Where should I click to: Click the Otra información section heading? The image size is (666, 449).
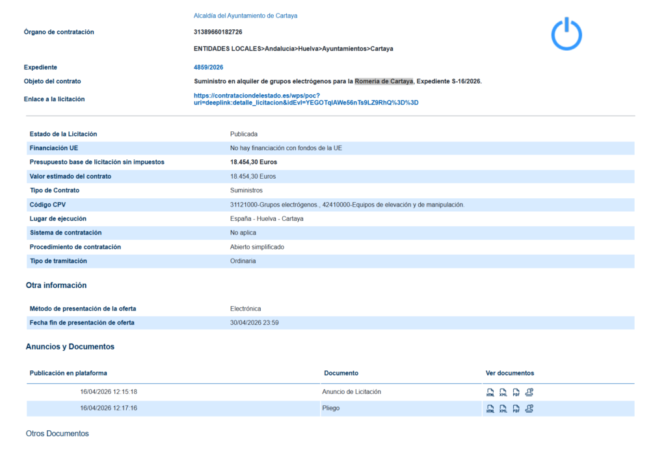pos(56,285)
